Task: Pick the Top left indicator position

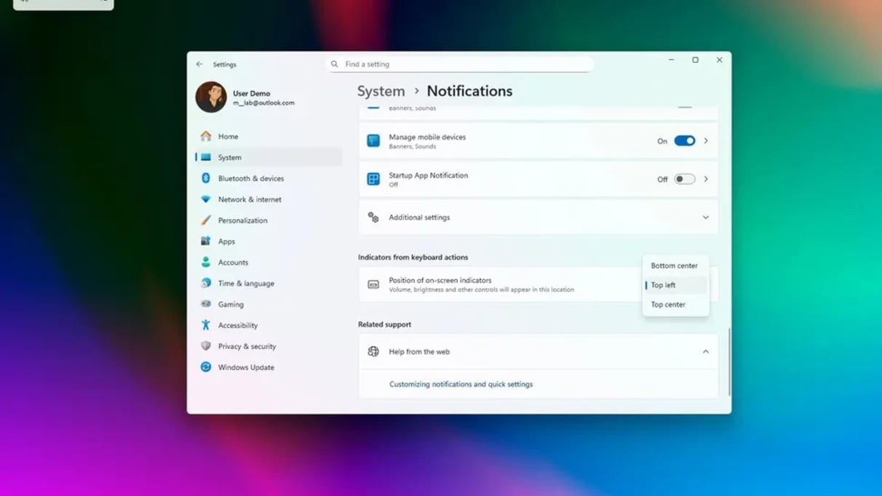Action: [x=663, y=285]
